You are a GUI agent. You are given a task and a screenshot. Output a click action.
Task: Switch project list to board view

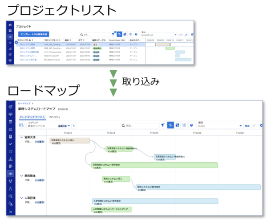tap(125, 34)
